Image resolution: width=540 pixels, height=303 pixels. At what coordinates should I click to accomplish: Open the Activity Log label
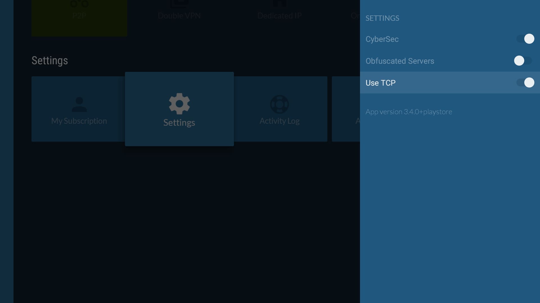point(279,121)
